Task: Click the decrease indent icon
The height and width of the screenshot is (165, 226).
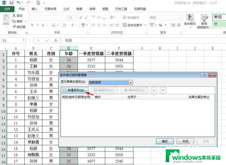Action: coord(112,25)
